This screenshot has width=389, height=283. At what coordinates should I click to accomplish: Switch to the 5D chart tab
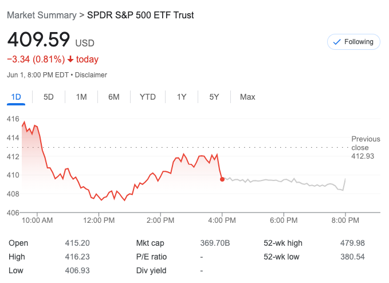(x=49, y=97)
